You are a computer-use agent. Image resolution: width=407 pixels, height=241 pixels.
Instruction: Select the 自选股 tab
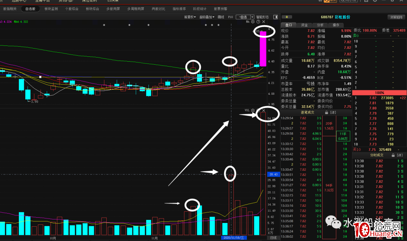coord(31,9)
